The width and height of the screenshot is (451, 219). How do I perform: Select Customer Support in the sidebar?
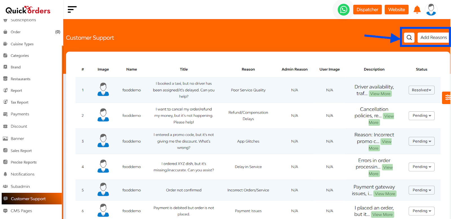pyautogui.click(x=32, y=198)
